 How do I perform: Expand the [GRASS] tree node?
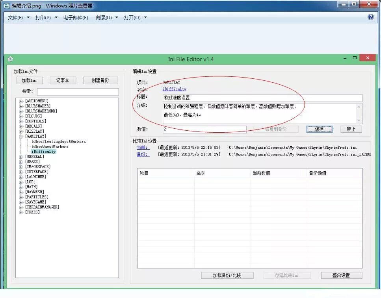tap(20, 162)
